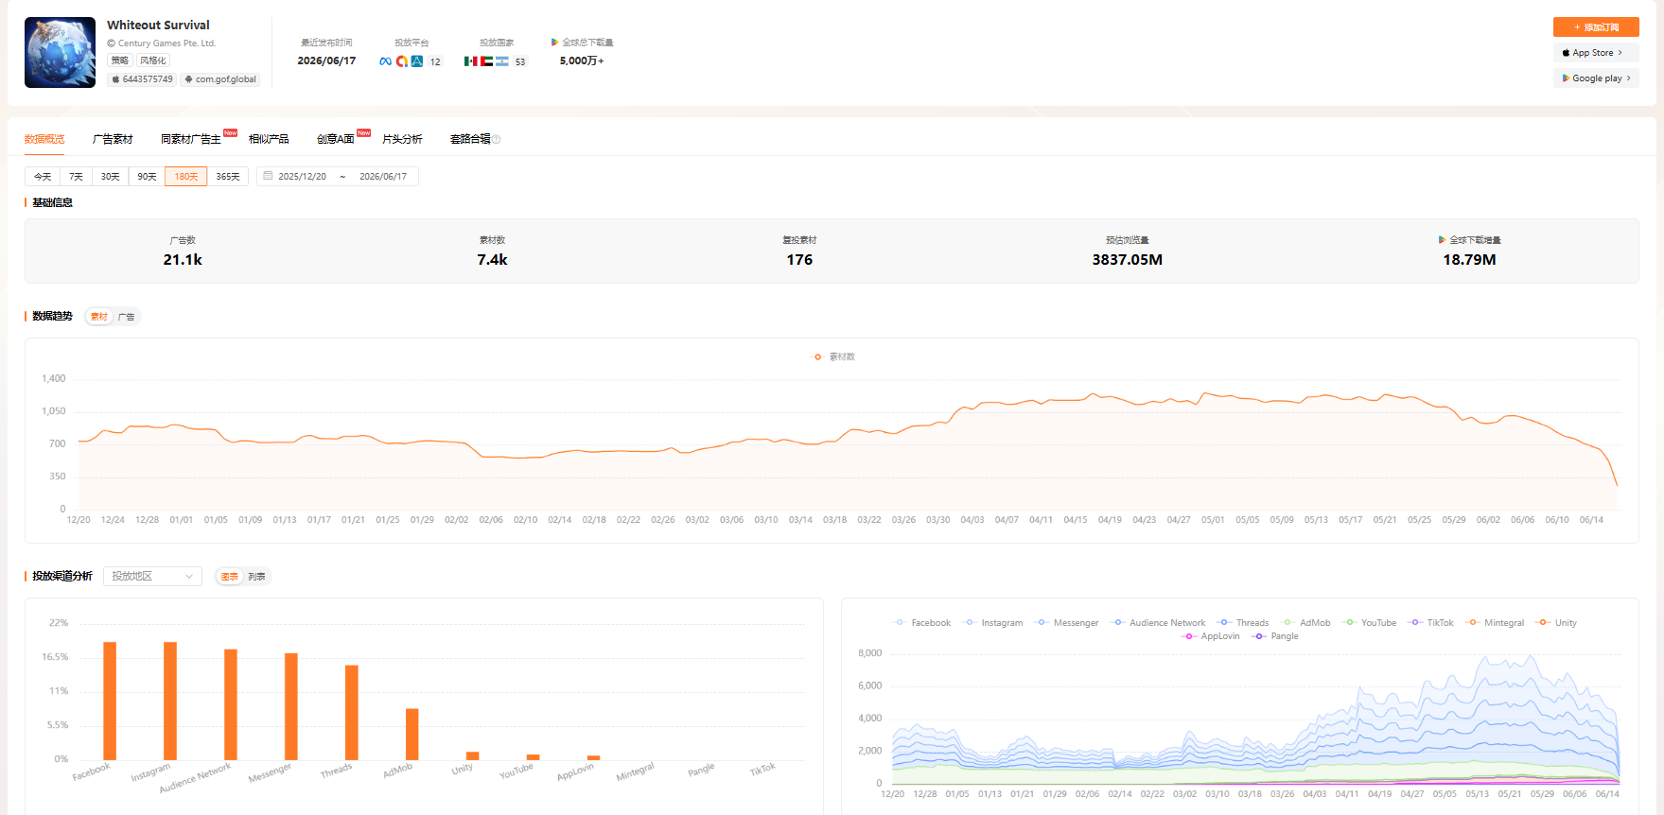
Task: Click the 策略 category tag
Action: [119, 61]
